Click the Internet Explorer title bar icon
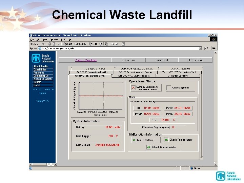The width and height of the screenshot is (244, 183). (x=30, y=35)
